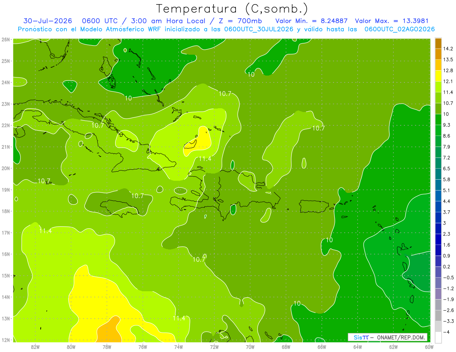Click the color bar label "13.5"
Image resolution: width=456 pixels, height=352 pixels.
448,60
